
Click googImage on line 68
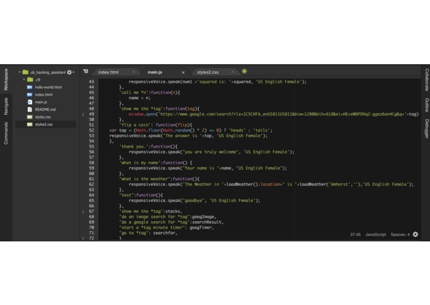tap(203, 217)
